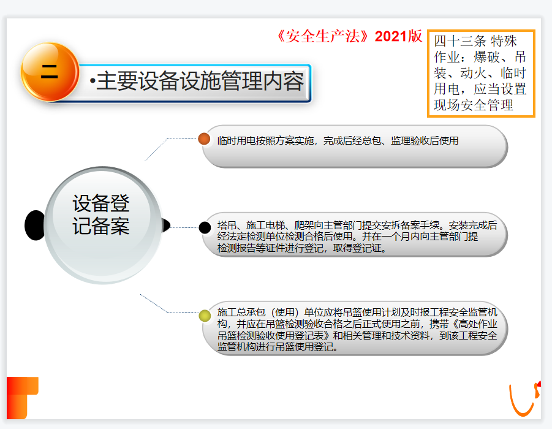Click the 设备登记备案 center circle

[102, 225]
